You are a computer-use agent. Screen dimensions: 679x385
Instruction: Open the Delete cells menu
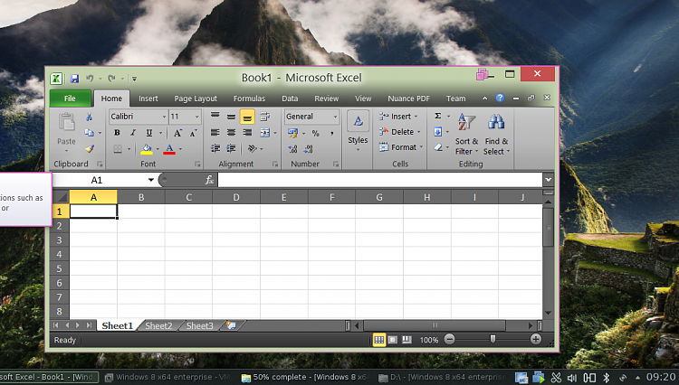click(x=399, y=132)
